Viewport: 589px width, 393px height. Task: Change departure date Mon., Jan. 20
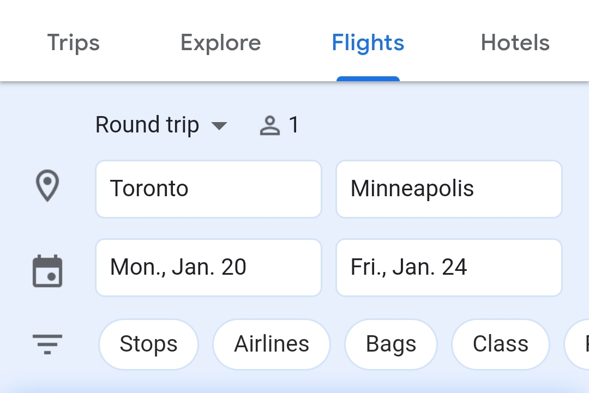point(208,268)
